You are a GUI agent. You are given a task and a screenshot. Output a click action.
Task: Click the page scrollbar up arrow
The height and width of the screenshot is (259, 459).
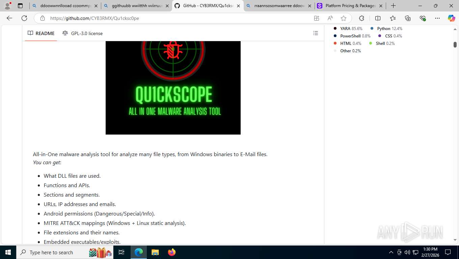[455, 29]
